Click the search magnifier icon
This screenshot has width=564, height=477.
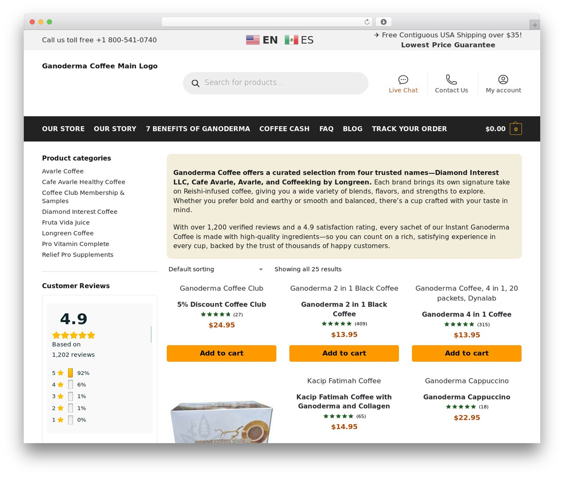click(x=196, y=83)
